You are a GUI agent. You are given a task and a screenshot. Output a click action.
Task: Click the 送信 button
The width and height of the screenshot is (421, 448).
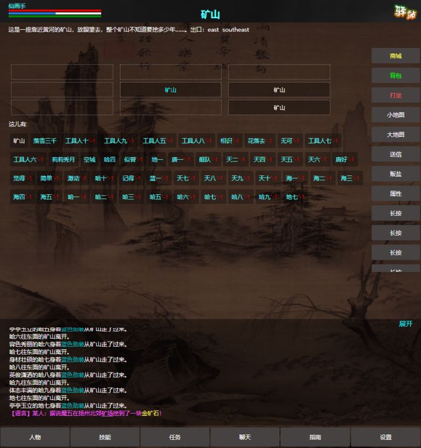tap(396, 154)
